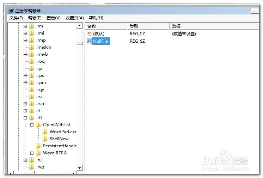Select the .rmp folder icon
Screen dimensions: 263x178
coord(31,40)
